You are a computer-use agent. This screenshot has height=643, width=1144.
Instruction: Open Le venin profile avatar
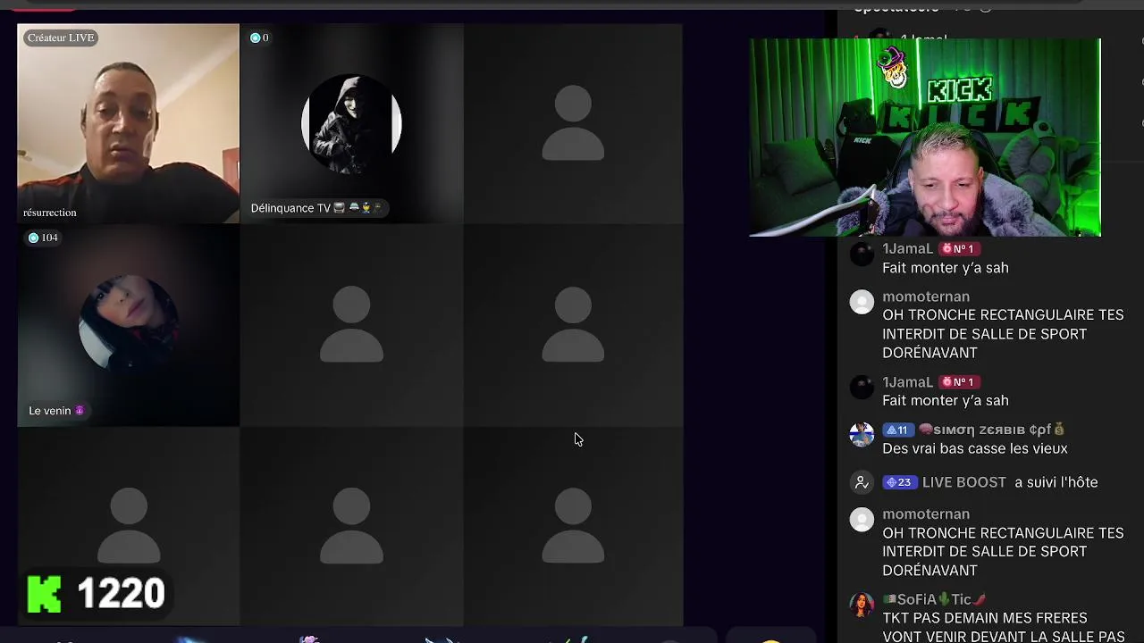129,324
